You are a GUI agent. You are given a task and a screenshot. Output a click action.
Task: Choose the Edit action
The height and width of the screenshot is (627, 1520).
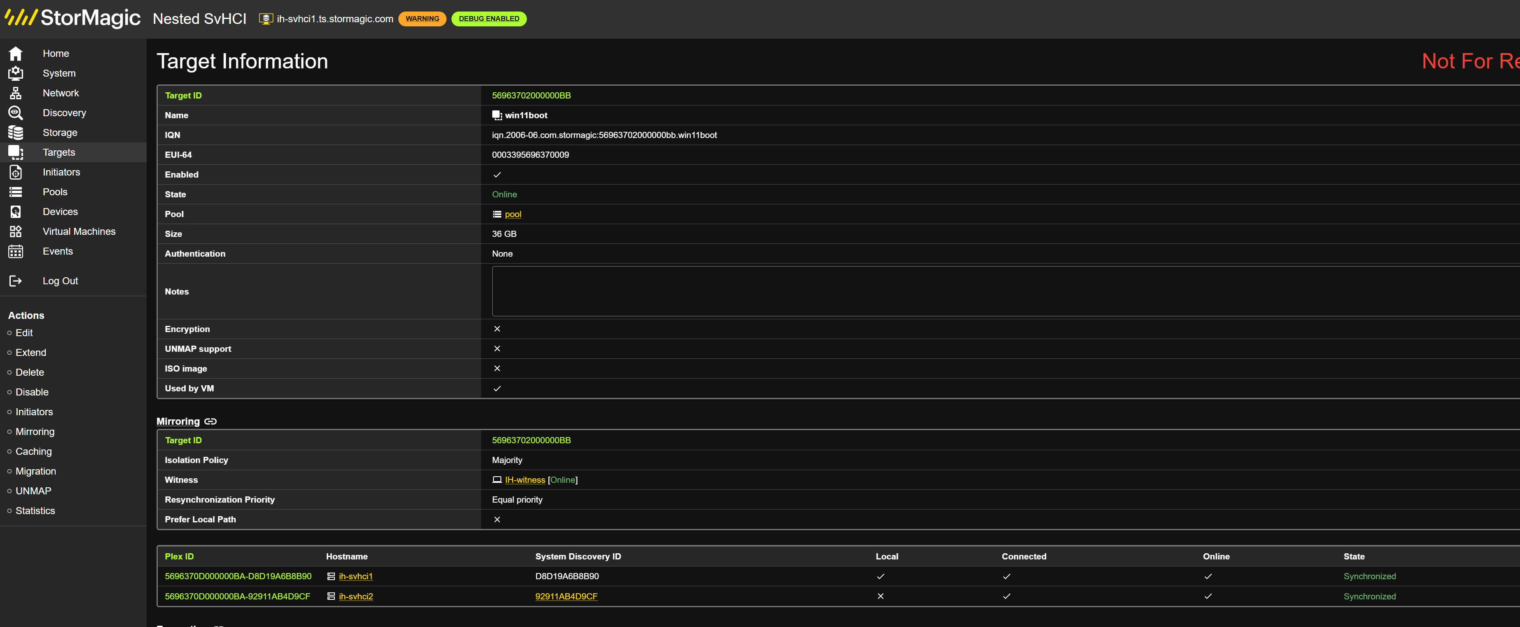(x=24, y=333)
